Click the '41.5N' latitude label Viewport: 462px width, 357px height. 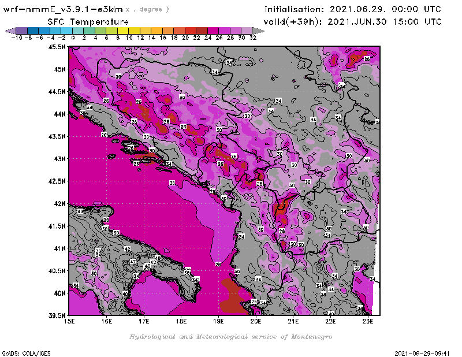[x=57, y=226]
